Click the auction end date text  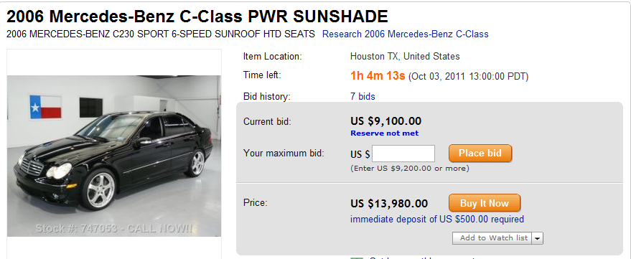point(468,77)
